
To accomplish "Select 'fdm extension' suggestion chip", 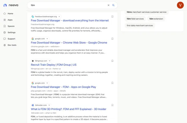I will click(x=156, y=19).
